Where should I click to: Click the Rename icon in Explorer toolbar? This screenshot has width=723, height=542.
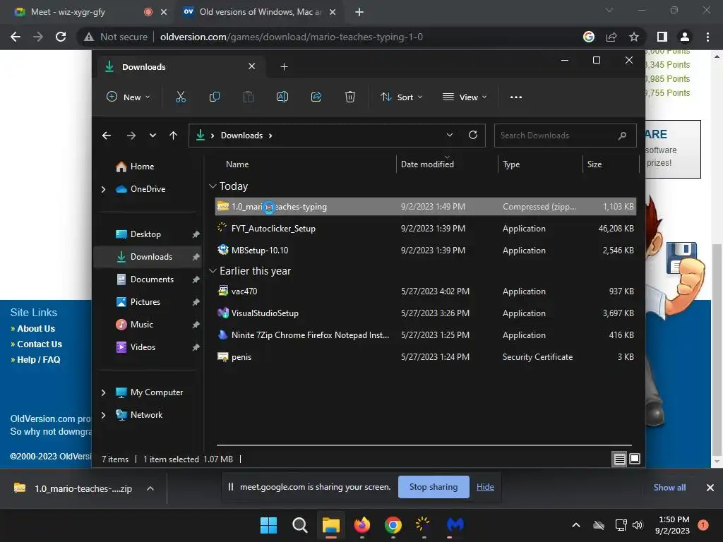point(282,97)
